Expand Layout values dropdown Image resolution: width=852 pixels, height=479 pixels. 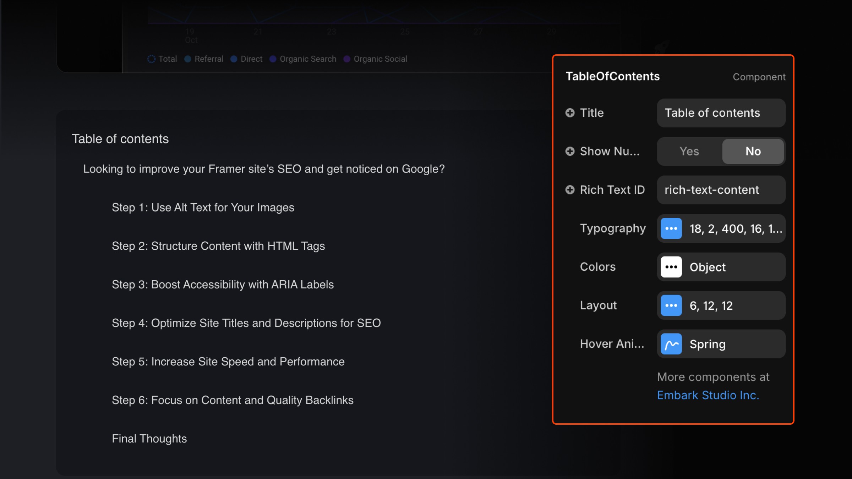pyautogui.click(x=672, y=305)
